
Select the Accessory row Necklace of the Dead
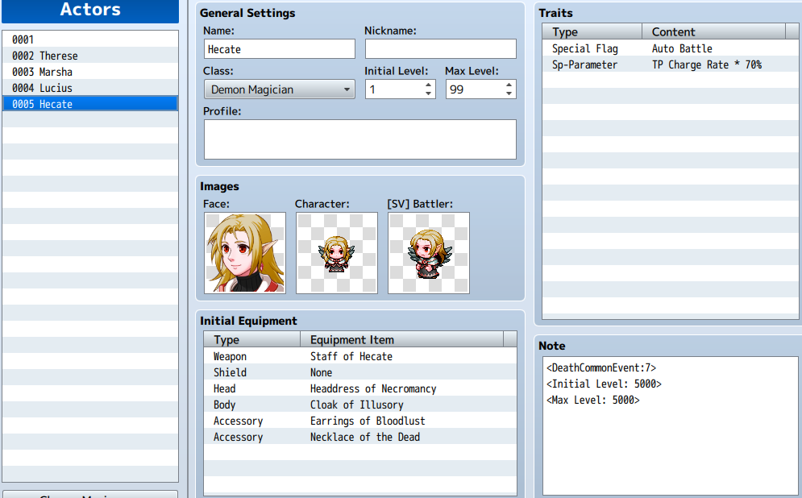click(360, 437)
